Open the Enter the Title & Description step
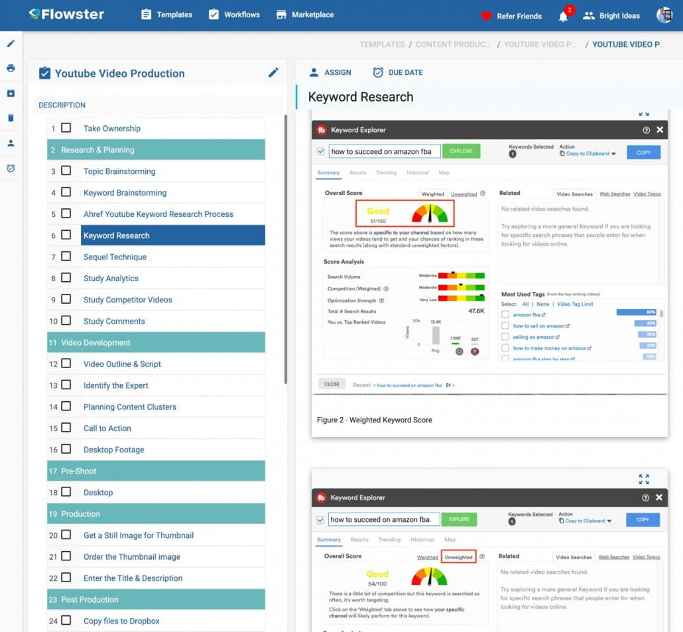 [133, 578]
